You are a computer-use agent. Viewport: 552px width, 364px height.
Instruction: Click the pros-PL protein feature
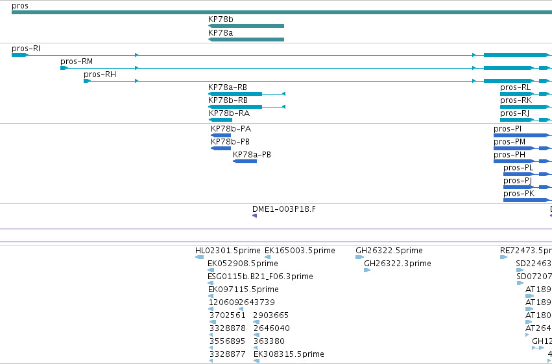point(528,174)
